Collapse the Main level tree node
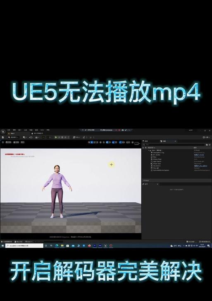This screenshot has width=212, height=301. [x=149, y=150]
